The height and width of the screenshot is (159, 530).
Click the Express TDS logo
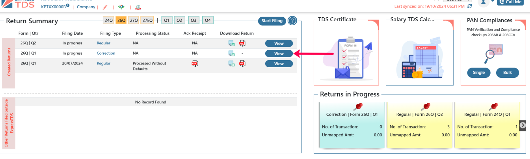click(x=18, y=4)
